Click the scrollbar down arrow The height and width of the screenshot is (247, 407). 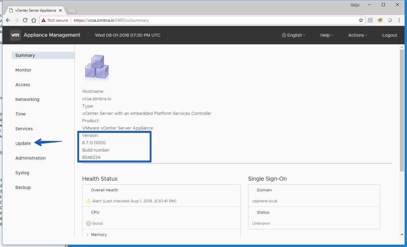tap(402, 234)
